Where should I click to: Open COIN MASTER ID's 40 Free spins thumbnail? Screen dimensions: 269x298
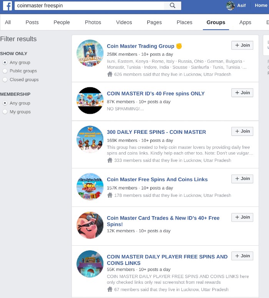(90, 100)
